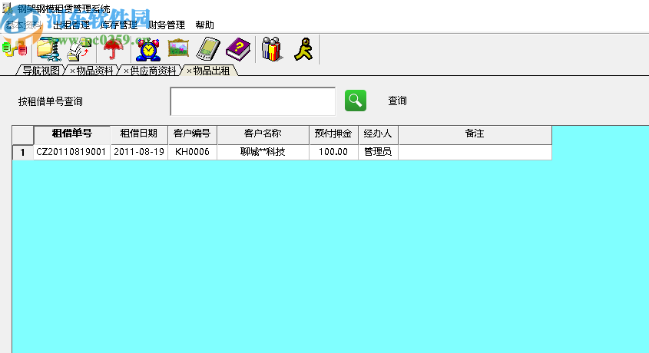
Task: Select row header number 1
Action: (x=23, y=152)
